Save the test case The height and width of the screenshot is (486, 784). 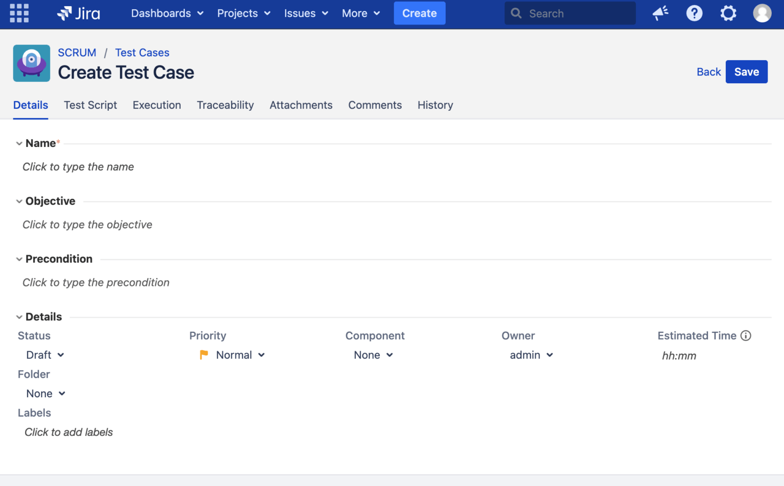pyautogui.click(x=746, y=71)
